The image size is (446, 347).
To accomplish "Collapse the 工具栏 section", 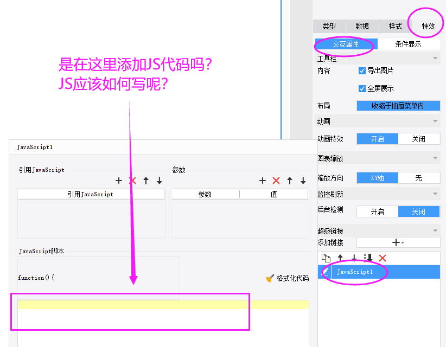I will pos(435,59).
